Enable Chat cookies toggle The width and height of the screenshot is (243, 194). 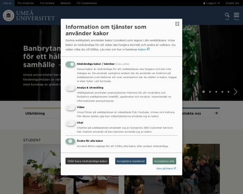70,123
